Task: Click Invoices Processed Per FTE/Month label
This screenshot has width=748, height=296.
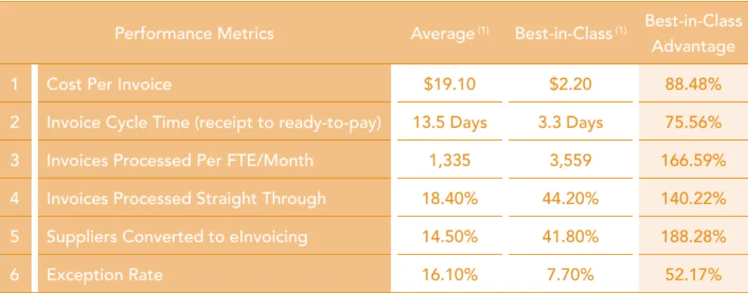Action: [180, 161]
